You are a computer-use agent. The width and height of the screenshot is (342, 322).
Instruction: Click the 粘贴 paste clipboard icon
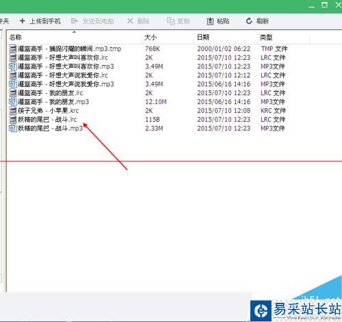210,21
